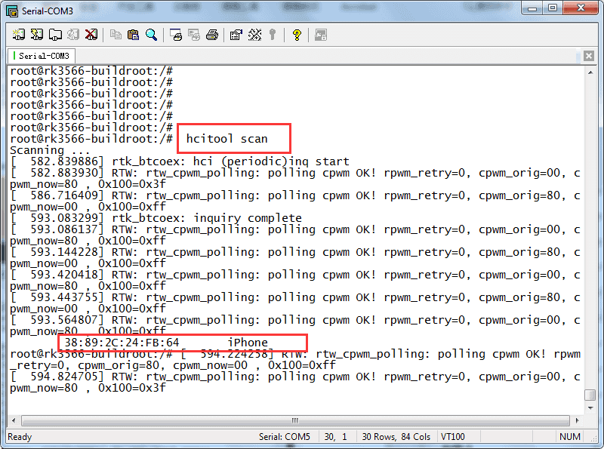Open Help via yellow question mark icon
Viewport: 604px width, 449px height.
[x=297, y=35]
